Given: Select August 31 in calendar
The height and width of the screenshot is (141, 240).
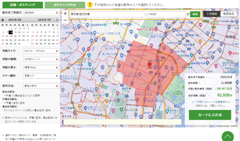Looking at the screenshot, I should [x=19, y=44].
